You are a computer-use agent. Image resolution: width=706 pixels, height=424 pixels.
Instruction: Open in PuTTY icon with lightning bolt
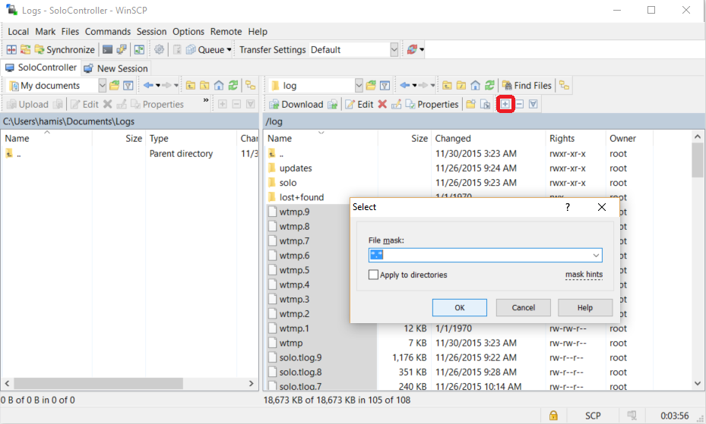point(122,49)
